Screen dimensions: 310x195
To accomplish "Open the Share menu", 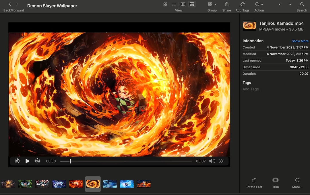I will 226,4.
